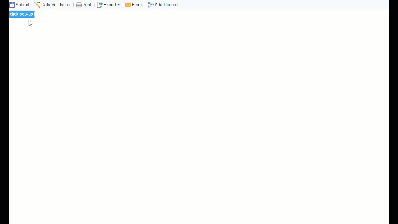Click the Export green arrow icon

pos(100,4)
